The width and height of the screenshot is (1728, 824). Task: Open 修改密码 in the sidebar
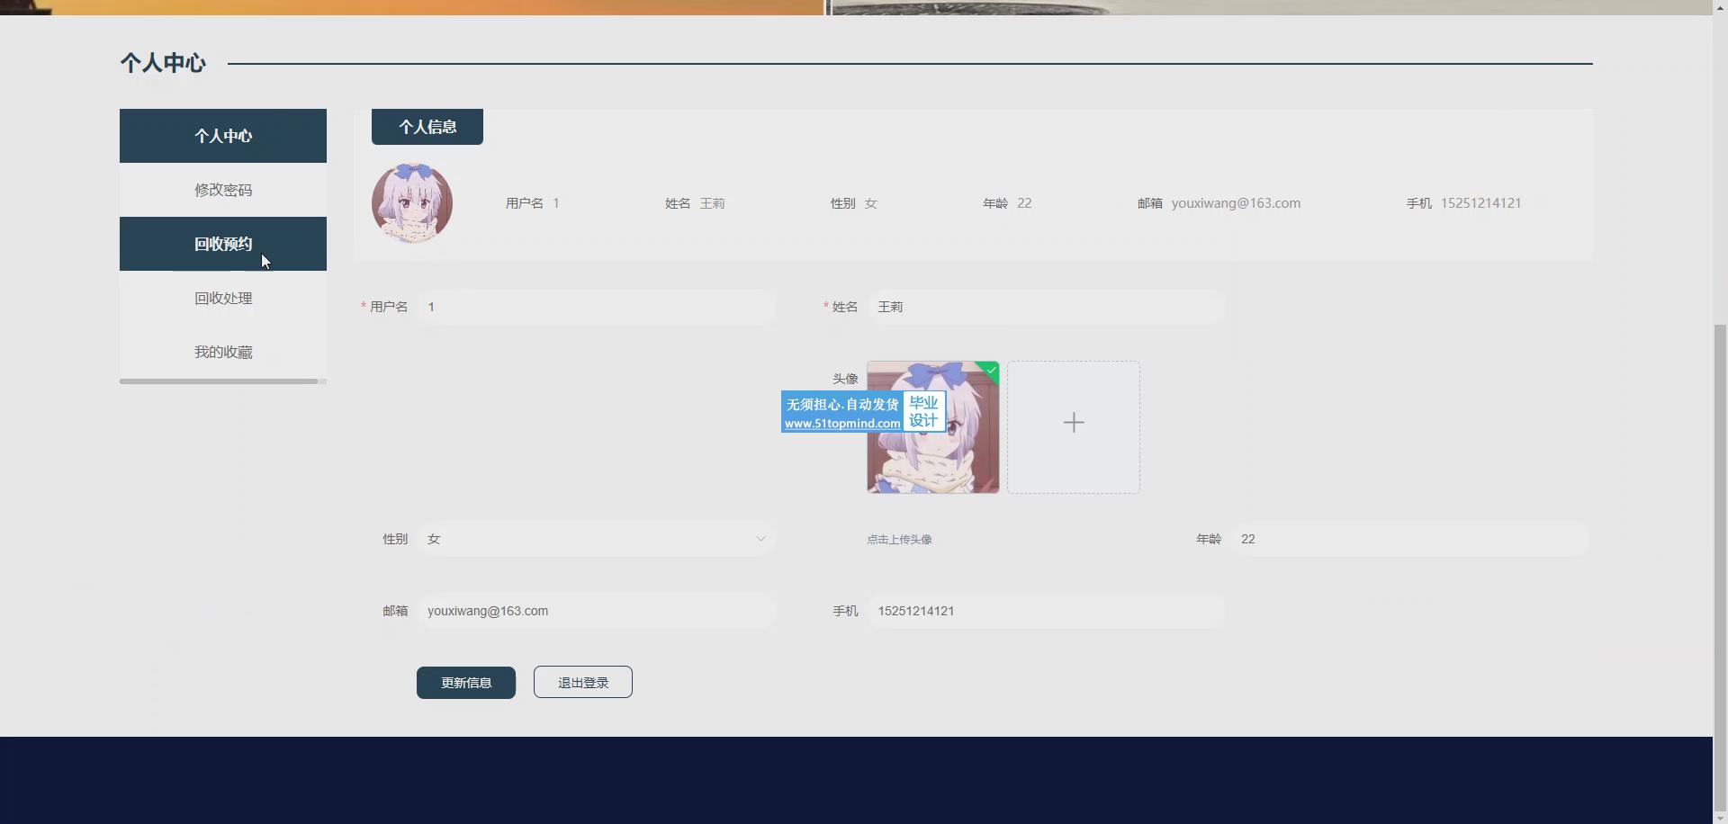click(223, 190)
